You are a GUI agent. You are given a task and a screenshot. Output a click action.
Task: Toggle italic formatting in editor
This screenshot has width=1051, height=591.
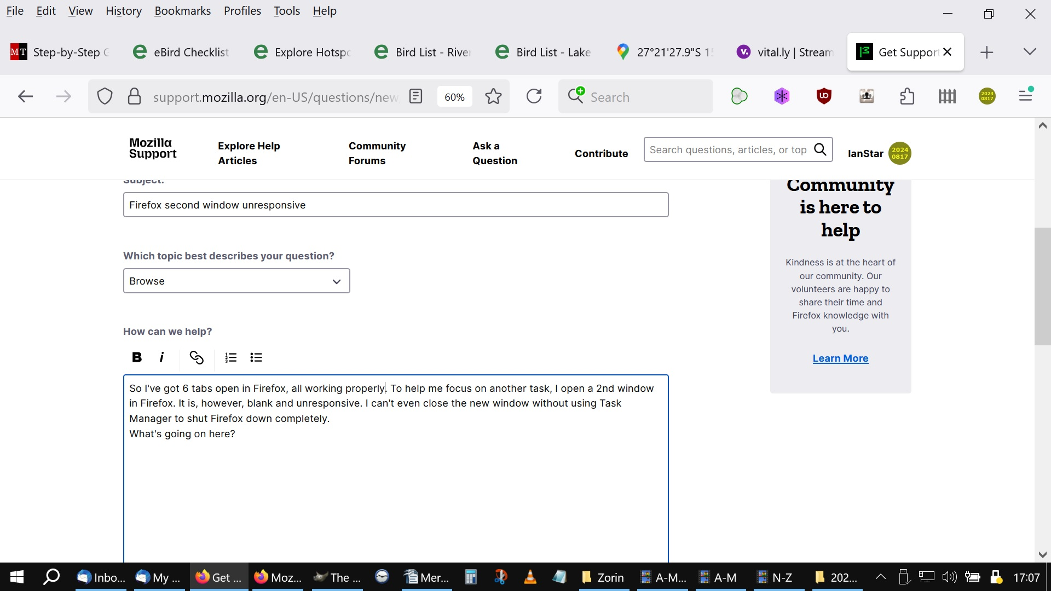pos(161,357)
